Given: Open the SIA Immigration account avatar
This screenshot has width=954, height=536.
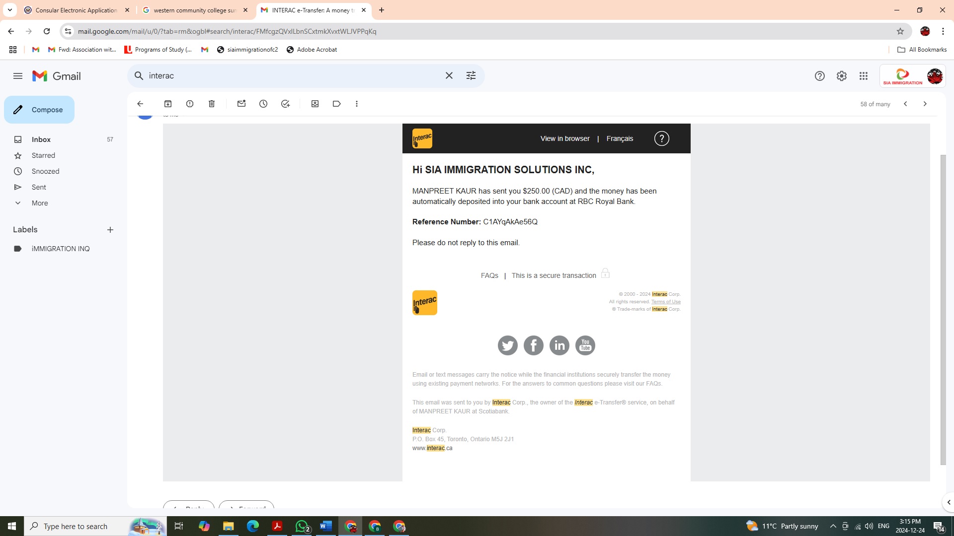Looking at the screenshot, I should pyautogui.click(x=935, y=76).
